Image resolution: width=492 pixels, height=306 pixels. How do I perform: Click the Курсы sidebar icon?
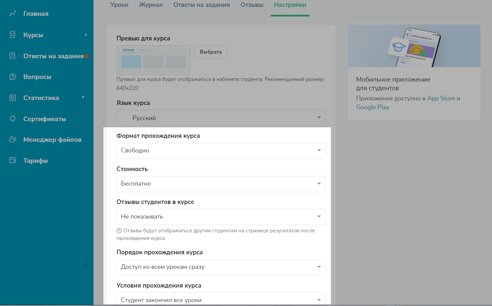[x=13, y=35]
